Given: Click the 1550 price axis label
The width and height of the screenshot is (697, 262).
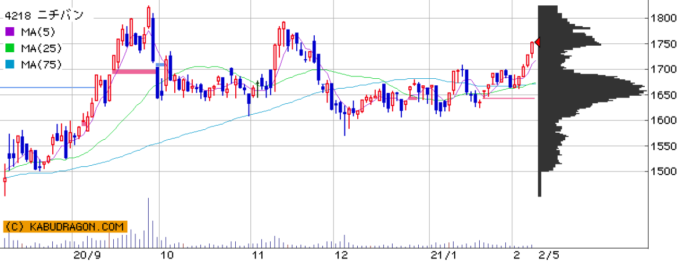Looking at the screenshot, I should coord(664,145).
